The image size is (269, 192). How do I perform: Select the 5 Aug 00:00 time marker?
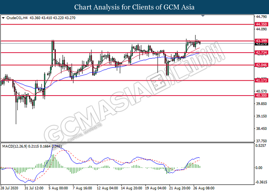tap(58, 189)
